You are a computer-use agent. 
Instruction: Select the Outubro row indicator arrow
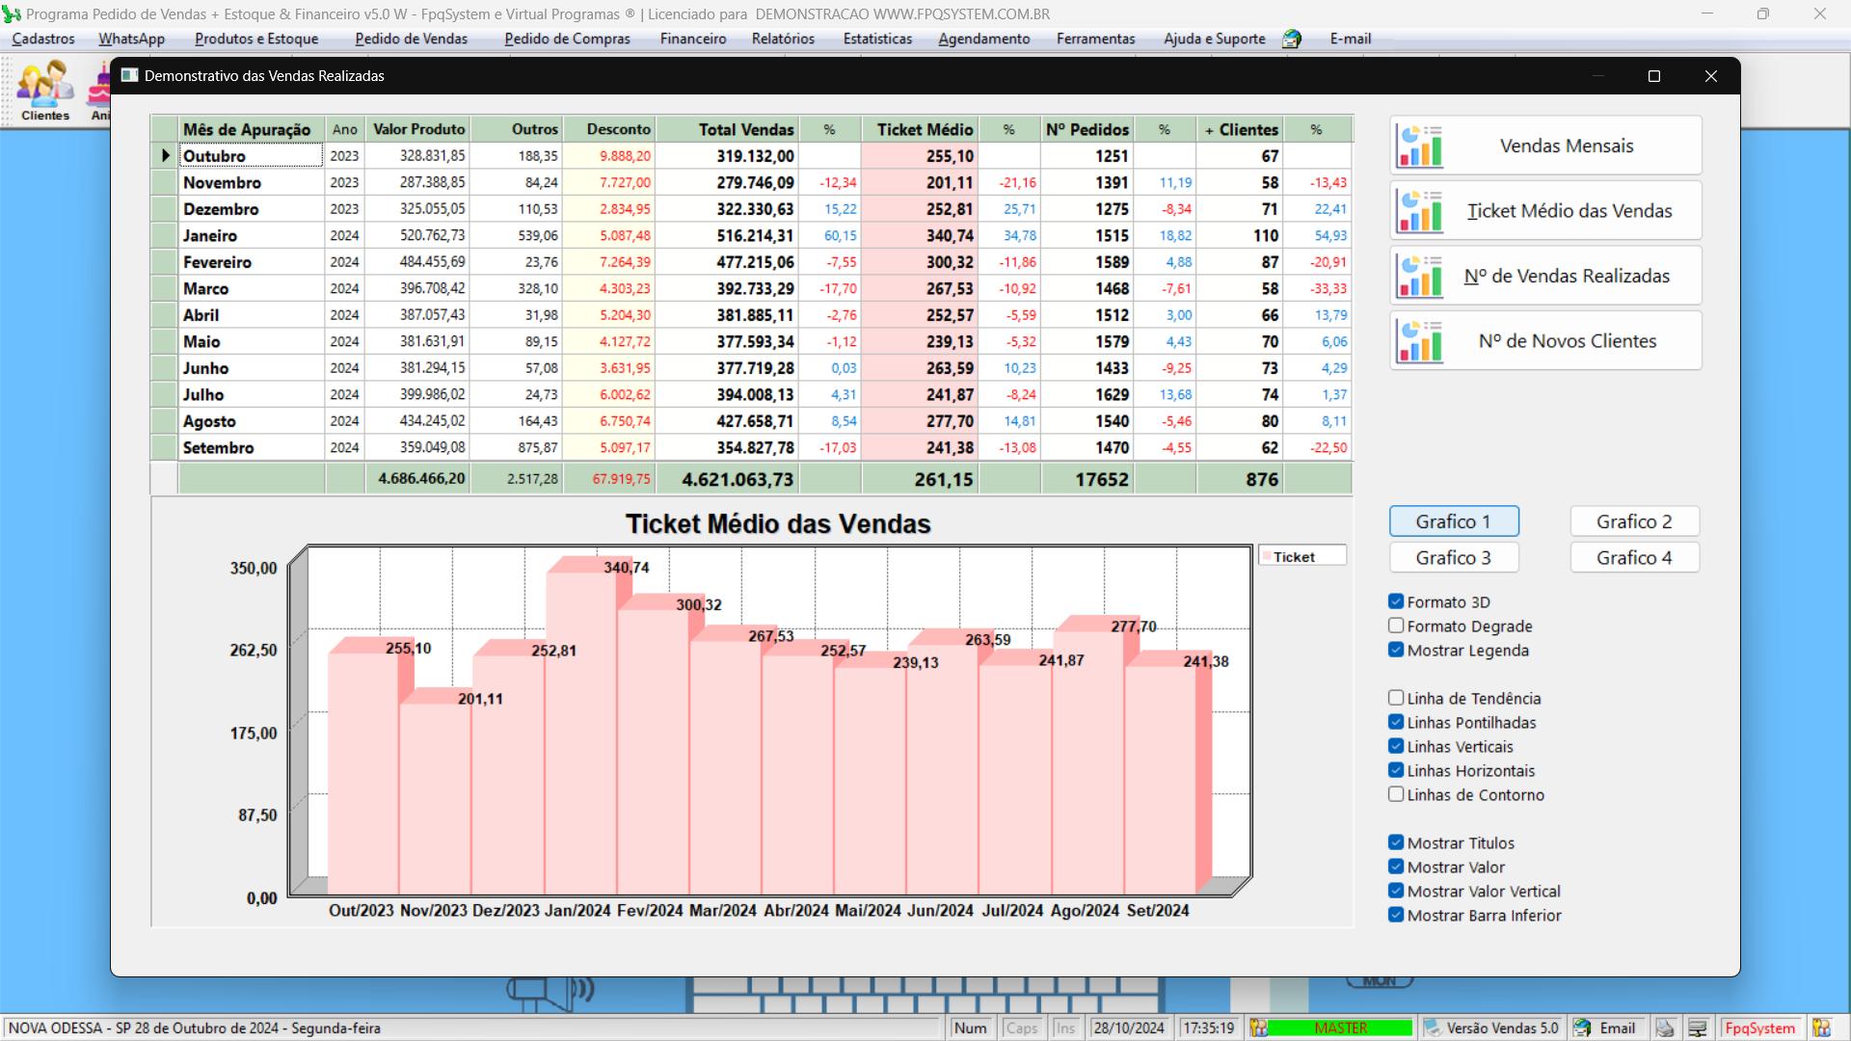tap(165, 156)
